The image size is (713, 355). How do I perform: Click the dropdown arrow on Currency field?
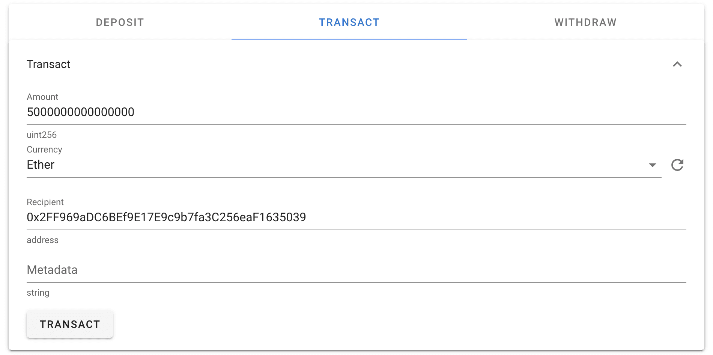[x=652, y=165]
